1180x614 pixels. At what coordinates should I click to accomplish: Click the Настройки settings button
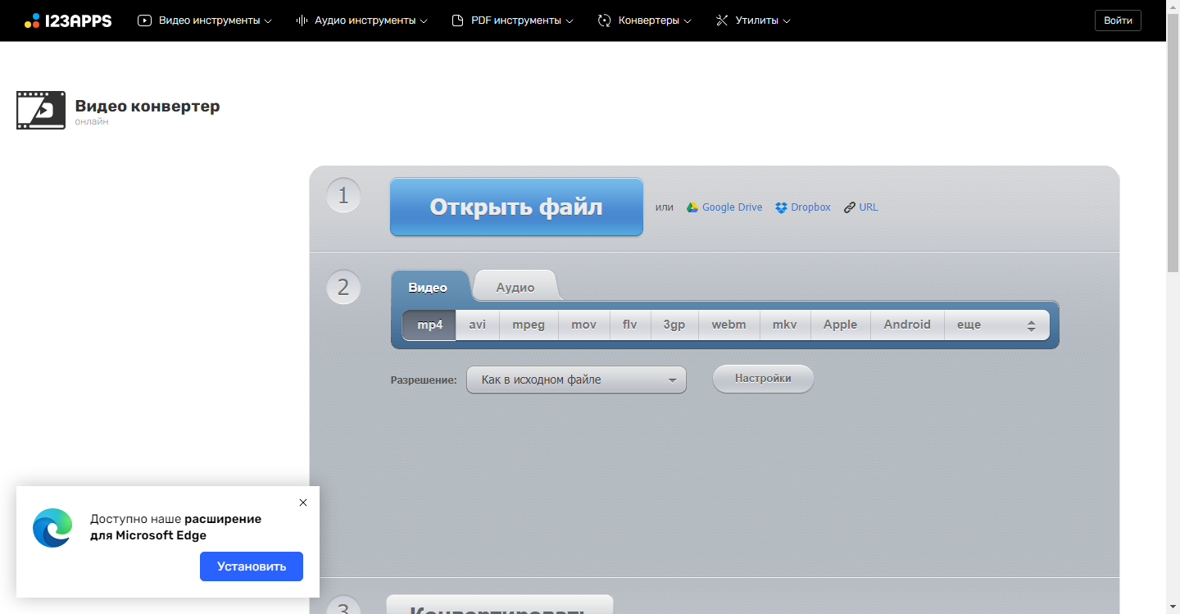tap(763, 379)
